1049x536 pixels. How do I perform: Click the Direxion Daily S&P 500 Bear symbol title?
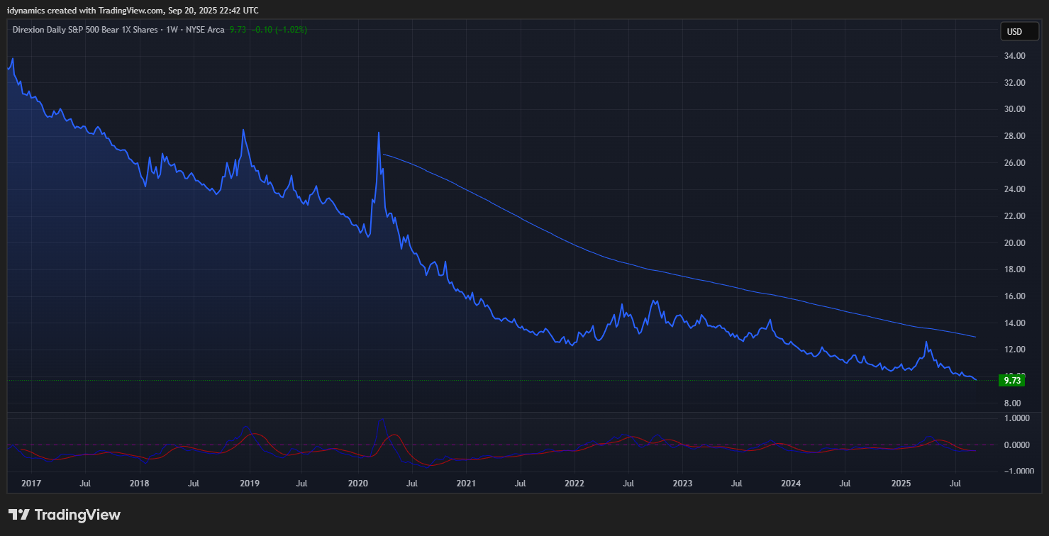coord(85,30)
